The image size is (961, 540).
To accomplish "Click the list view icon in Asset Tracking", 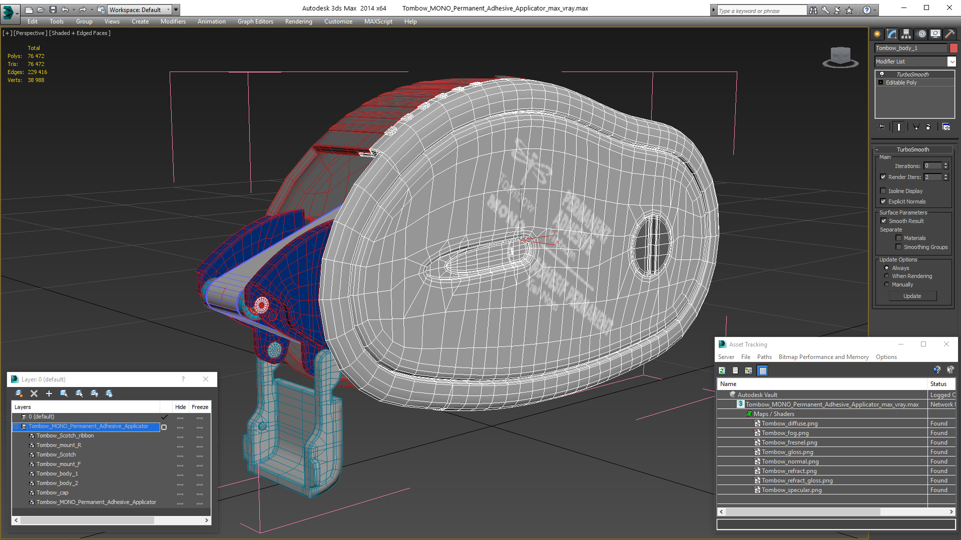I will pos(735,370).
